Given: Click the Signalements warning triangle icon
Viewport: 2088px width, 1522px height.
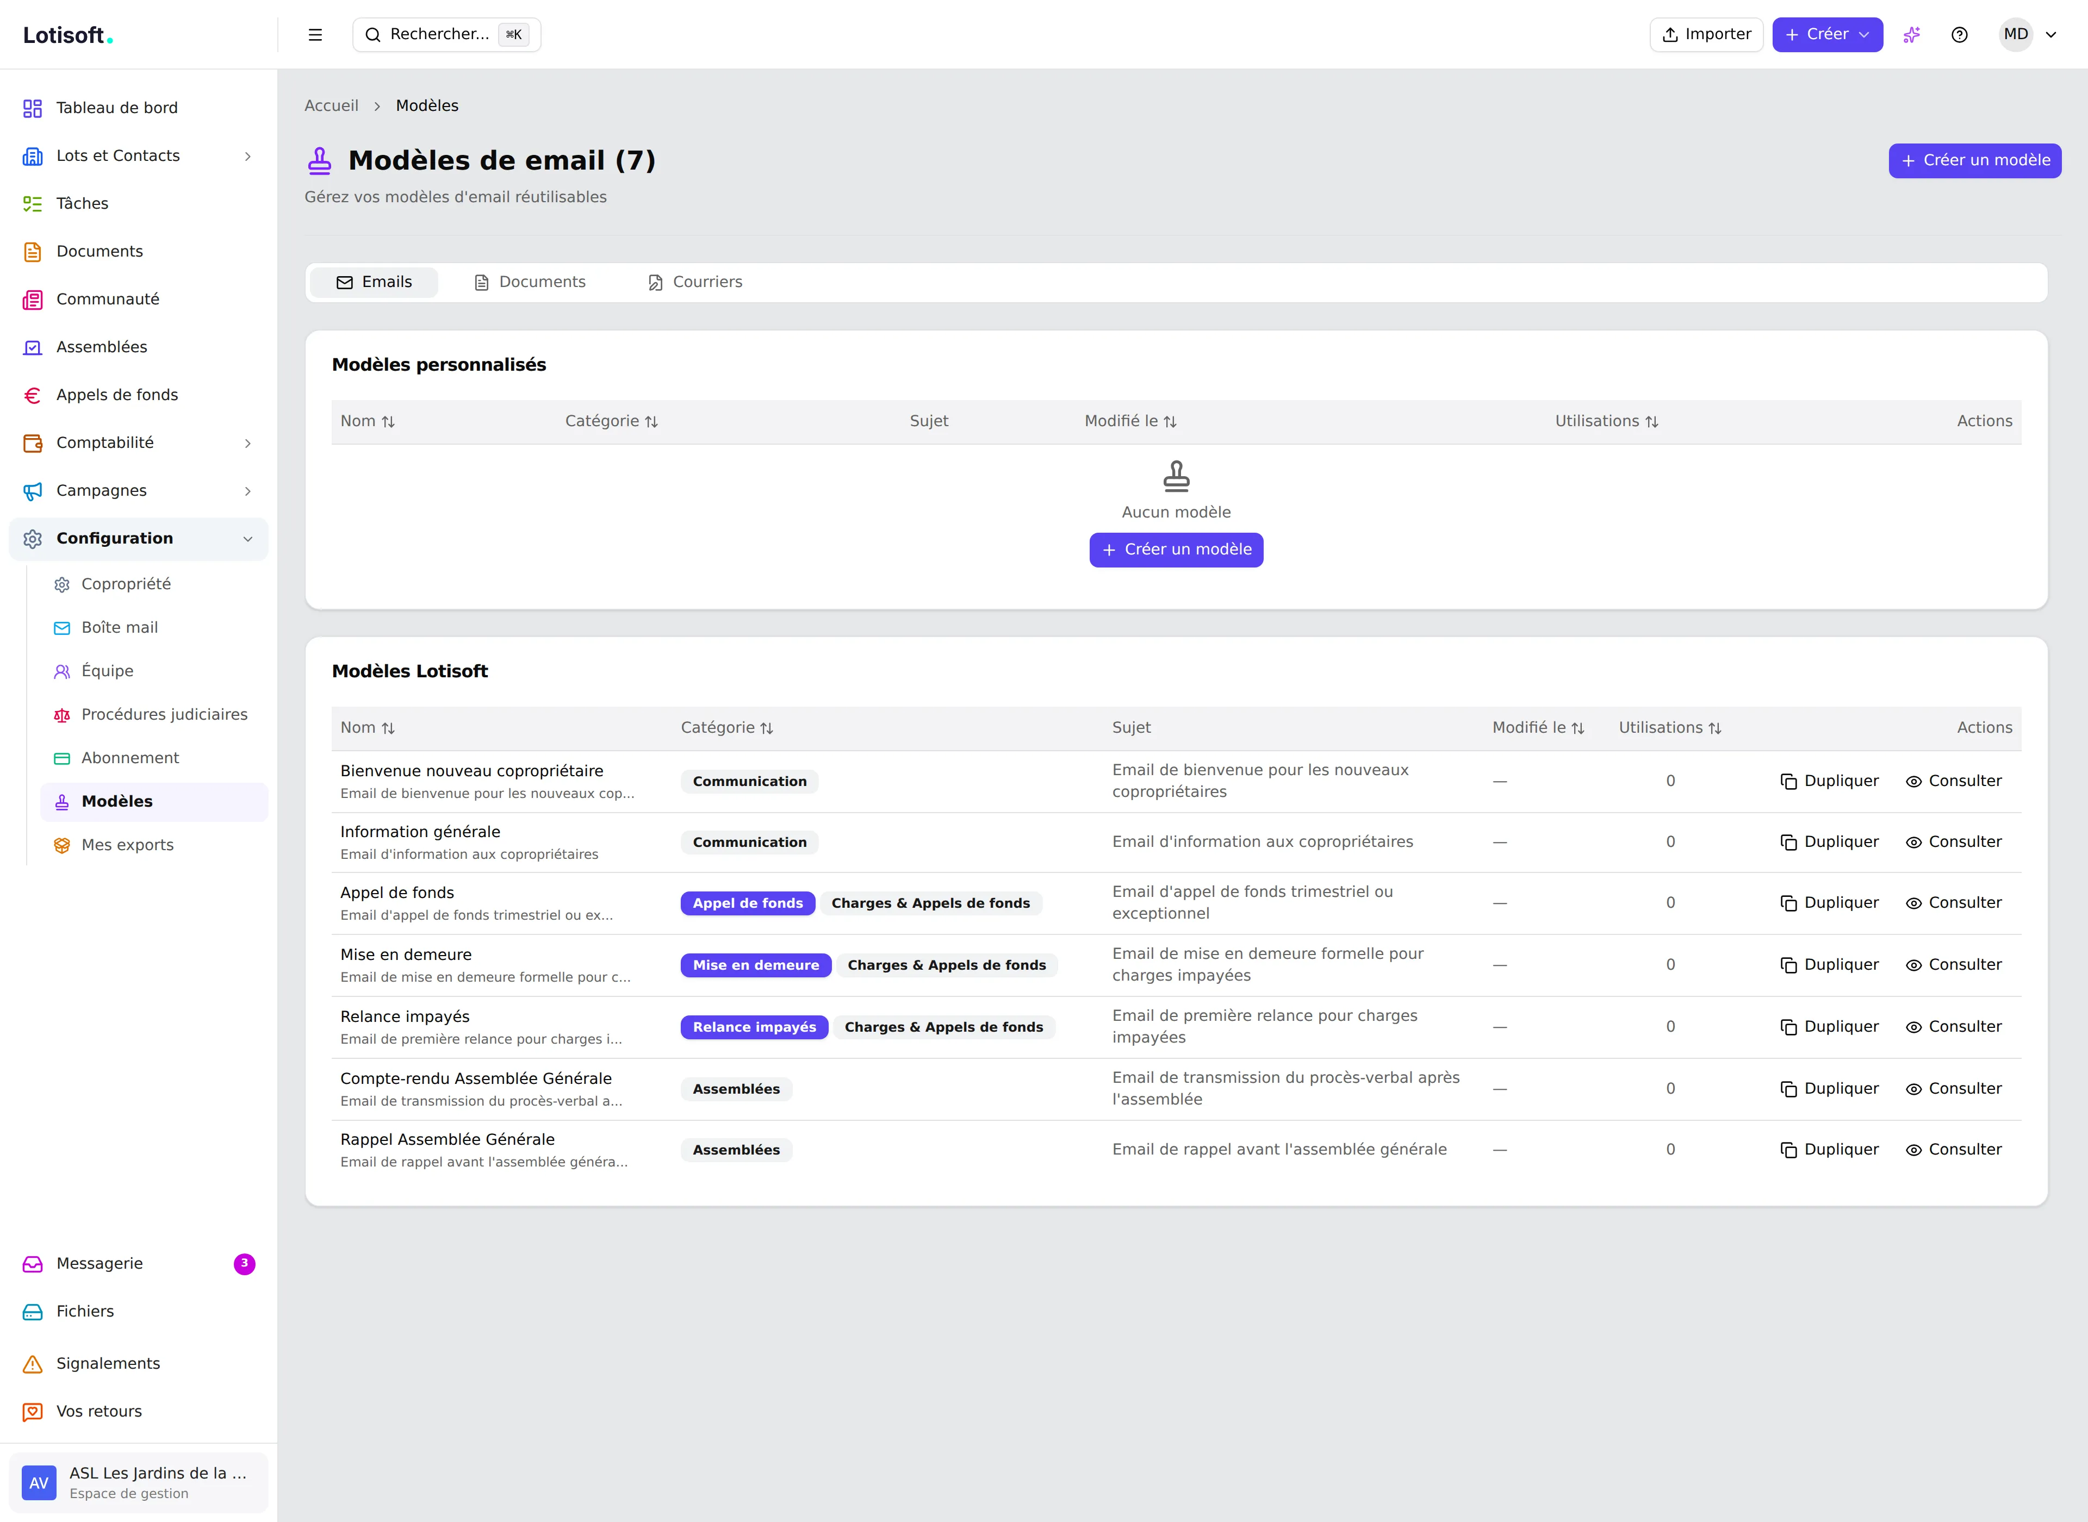Looking at the screenshot, I should click(33, 1364).
